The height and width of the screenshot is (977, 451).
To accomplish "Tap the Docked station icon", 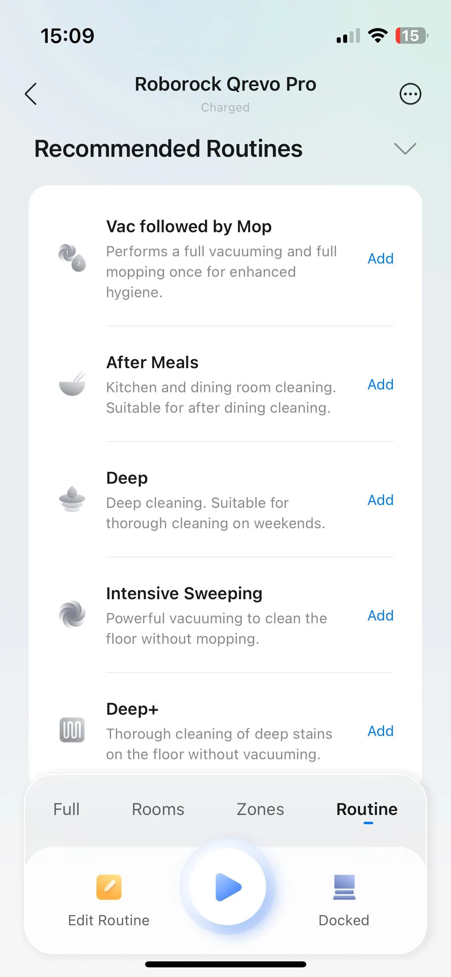I will point(344,887).
